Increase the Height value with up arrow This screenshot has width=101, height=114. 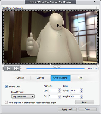click(x=81, y=95)
